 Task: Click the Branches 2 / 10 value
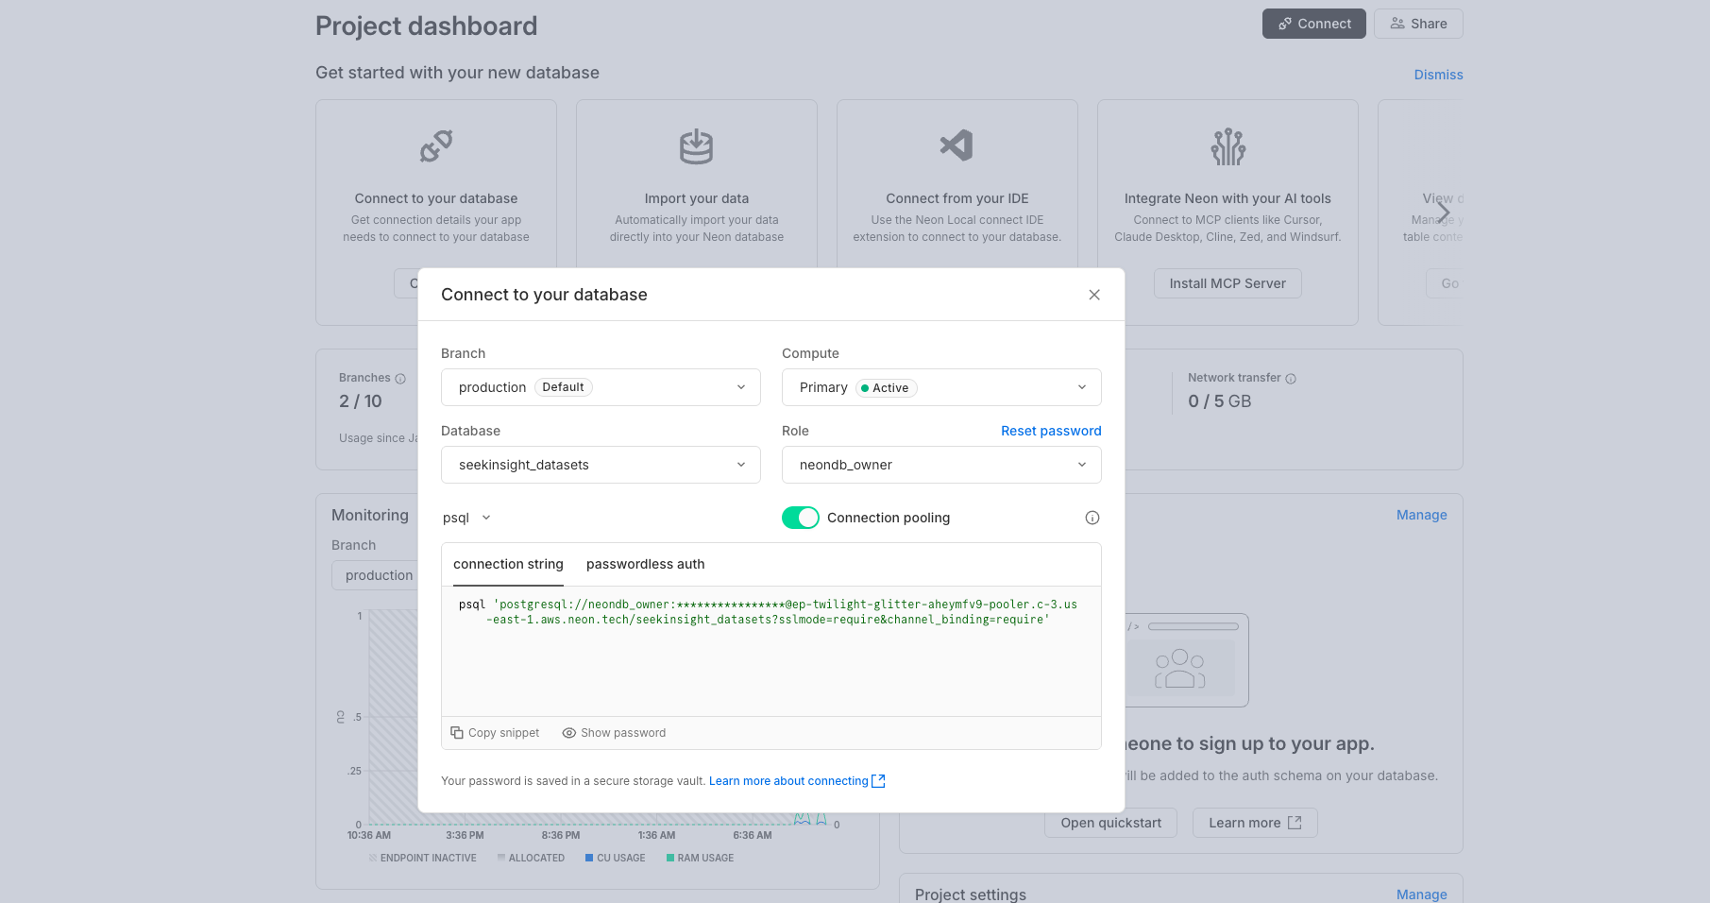click(x=361, y=401)
